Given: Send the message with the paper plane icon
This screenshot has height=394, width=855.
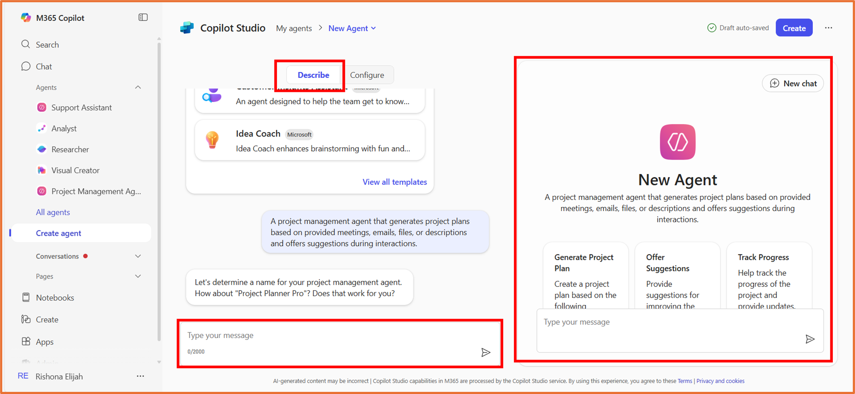Looking at the screenshot, I should pos(485,352).
